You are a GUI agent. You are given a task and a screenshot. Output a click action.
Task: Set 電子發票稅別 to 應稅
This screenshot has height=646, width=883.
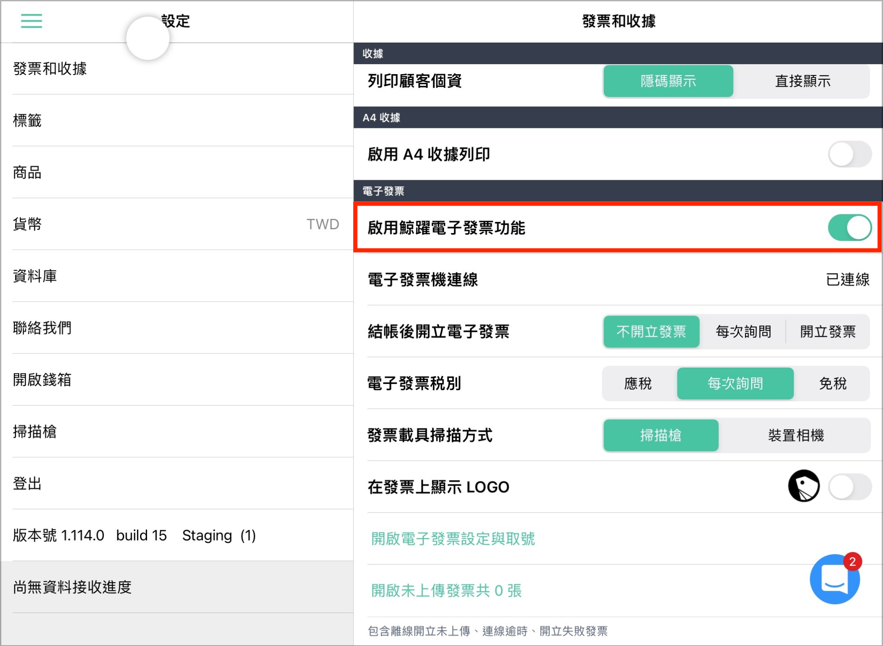tap(638, 384)
